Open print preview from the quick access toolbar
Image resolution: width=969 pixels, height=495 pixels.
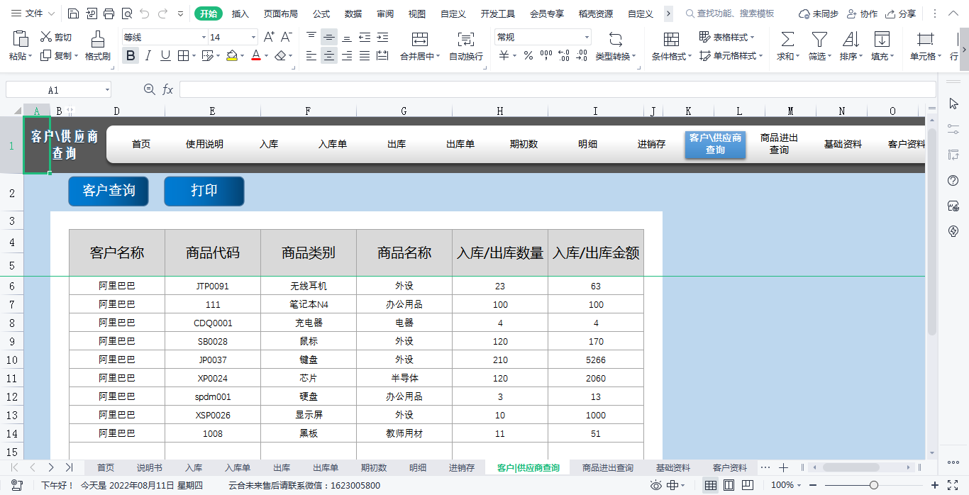pyautogui.click(x=127, y=13)
